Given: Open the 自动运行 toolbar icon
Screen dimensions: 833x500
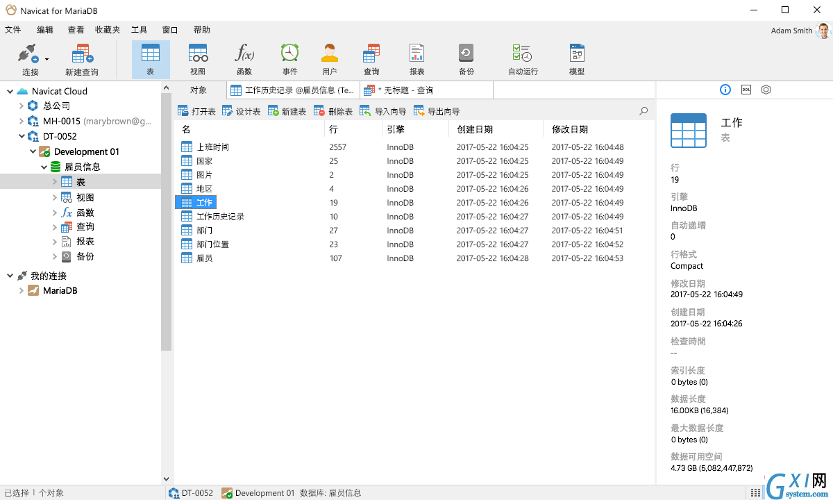Looking at the screenshot, I should click(523, 59).
